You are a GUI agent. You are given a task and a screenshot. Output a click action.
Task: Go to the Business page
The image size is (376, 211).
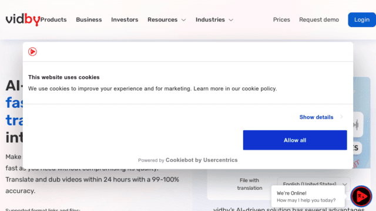tap(89, 19)
